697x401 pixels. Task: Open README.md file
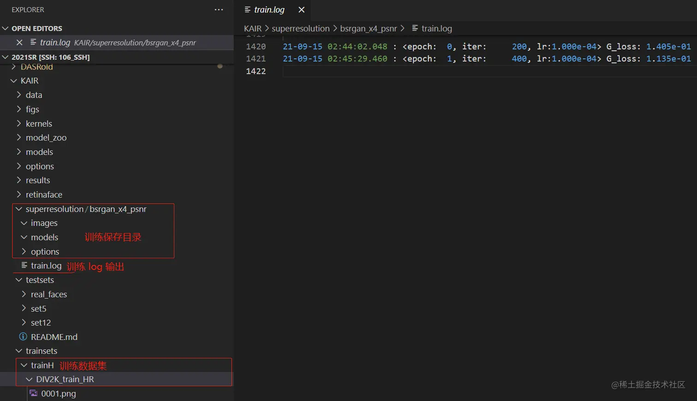point(54,337)
